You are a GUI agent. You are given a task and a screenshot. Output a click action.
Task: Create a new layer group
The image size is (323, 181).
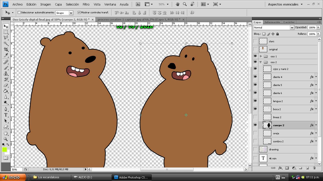301,168
